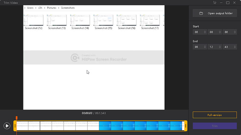
Task: Click the current time 00:00:00 readout
Action: coord(87,113)
